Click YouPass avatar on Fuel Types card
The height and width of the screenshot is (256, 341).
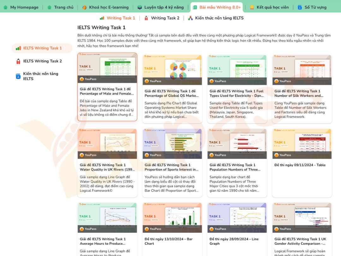tap(212, 81)
